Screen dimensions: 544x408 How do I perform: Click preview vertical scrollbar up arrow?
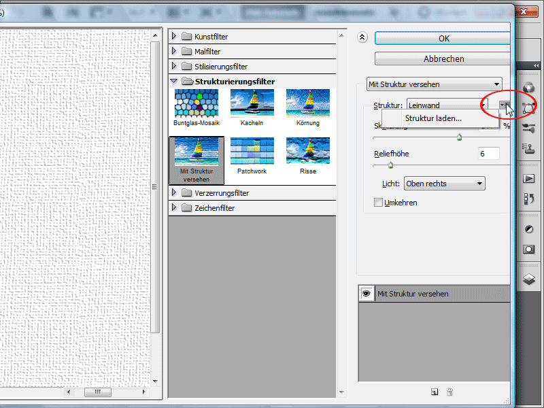coord(155,35)
